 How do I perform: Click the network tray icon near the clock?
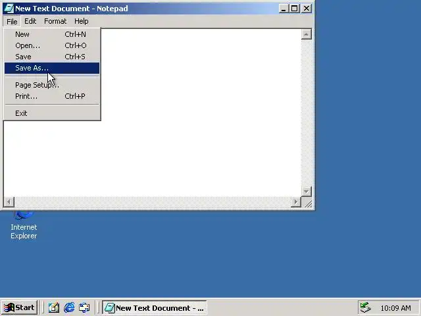366,307
